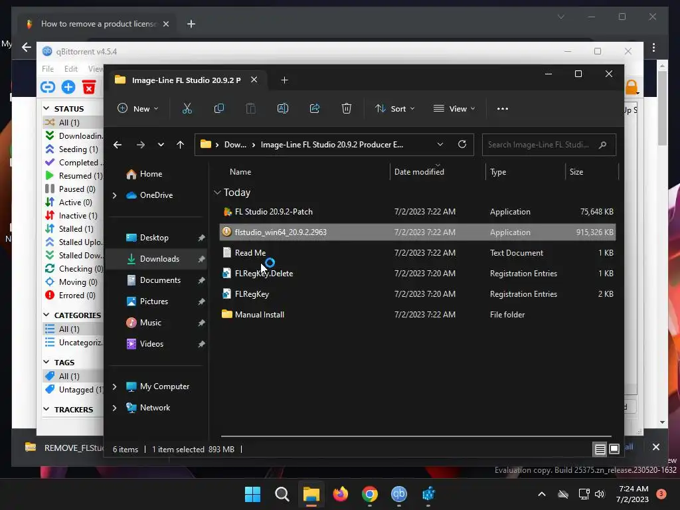
Task: Open Pictures in navigation pane
Action: 153,301
